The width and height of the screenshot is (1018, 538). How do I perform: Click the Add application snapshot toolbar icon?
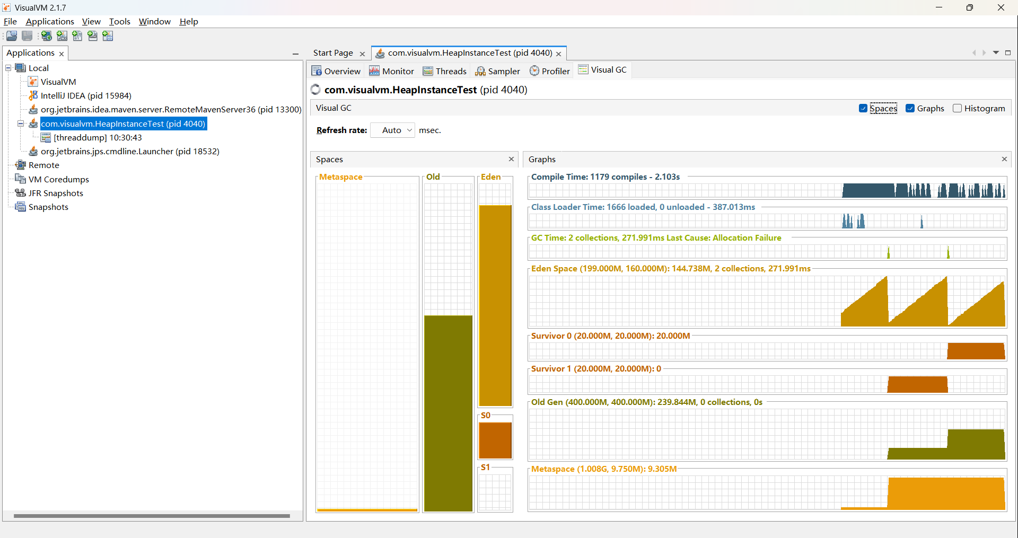[x=108, y=36]
